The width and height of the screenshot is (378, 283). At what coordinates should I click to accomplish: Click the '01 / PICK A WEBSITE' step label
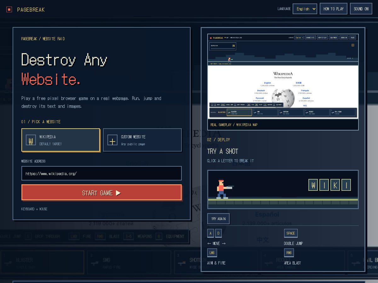click(41, 122)
